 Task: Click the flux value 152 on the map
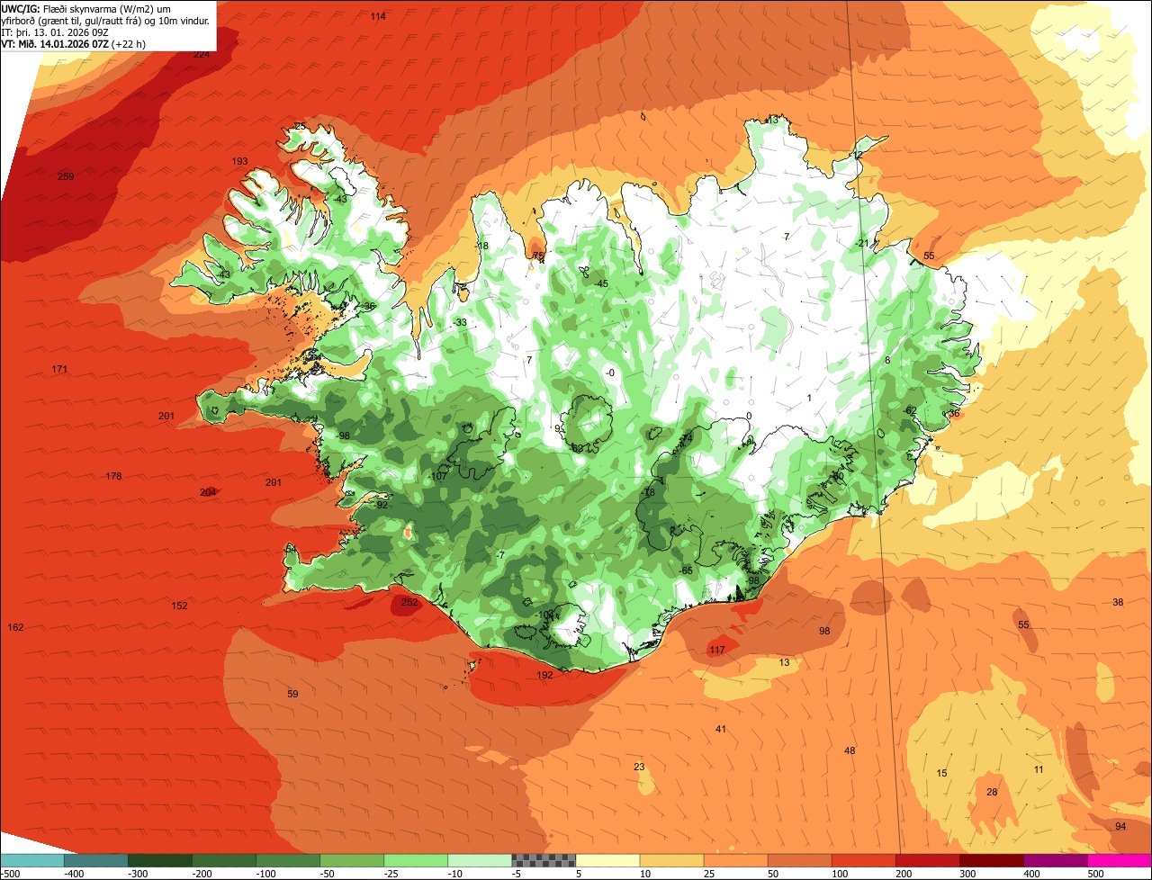(180, 606)
